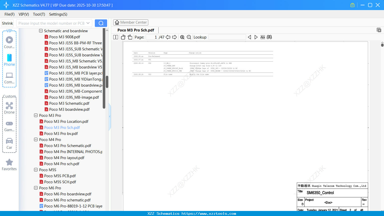384x216 pixels.
Task: Click the document vertical scrollbar thumb
Action: 382,45
